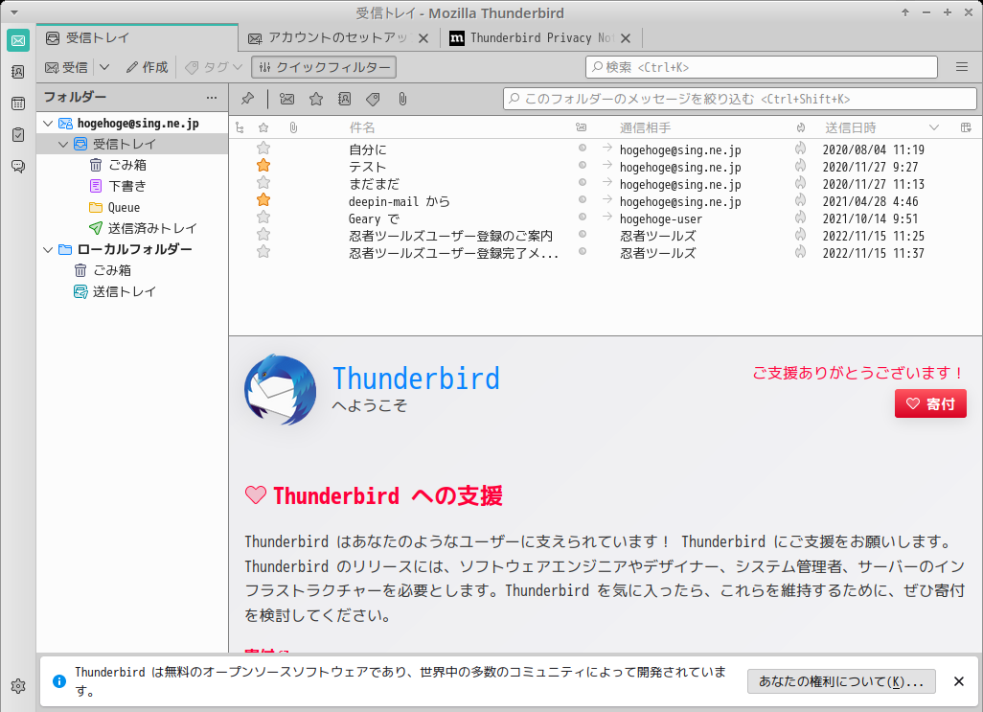Toggle star on the 自分に message
The height and width of the screenshot is (712, 983).
(263, 149)
